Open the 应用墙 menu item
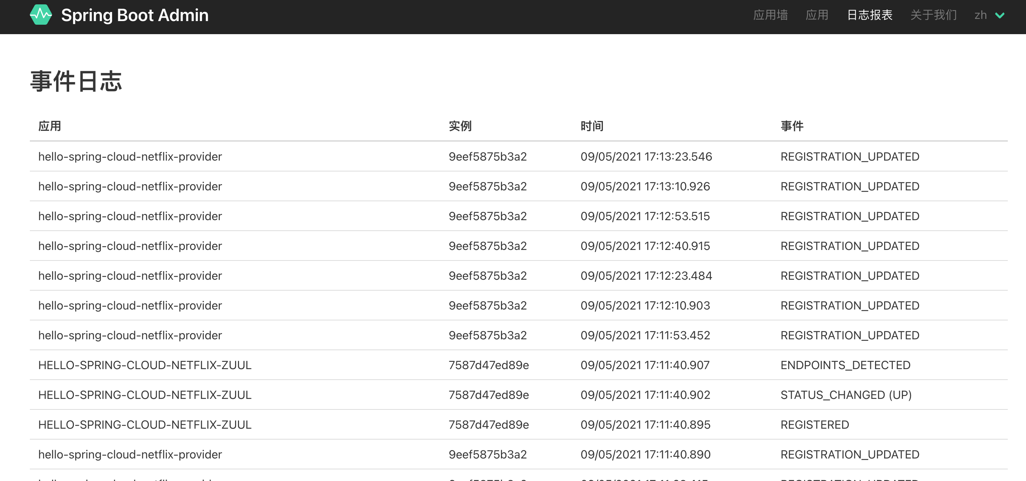This screenshot has width=1026, height=481. click(x=770, y=15)
